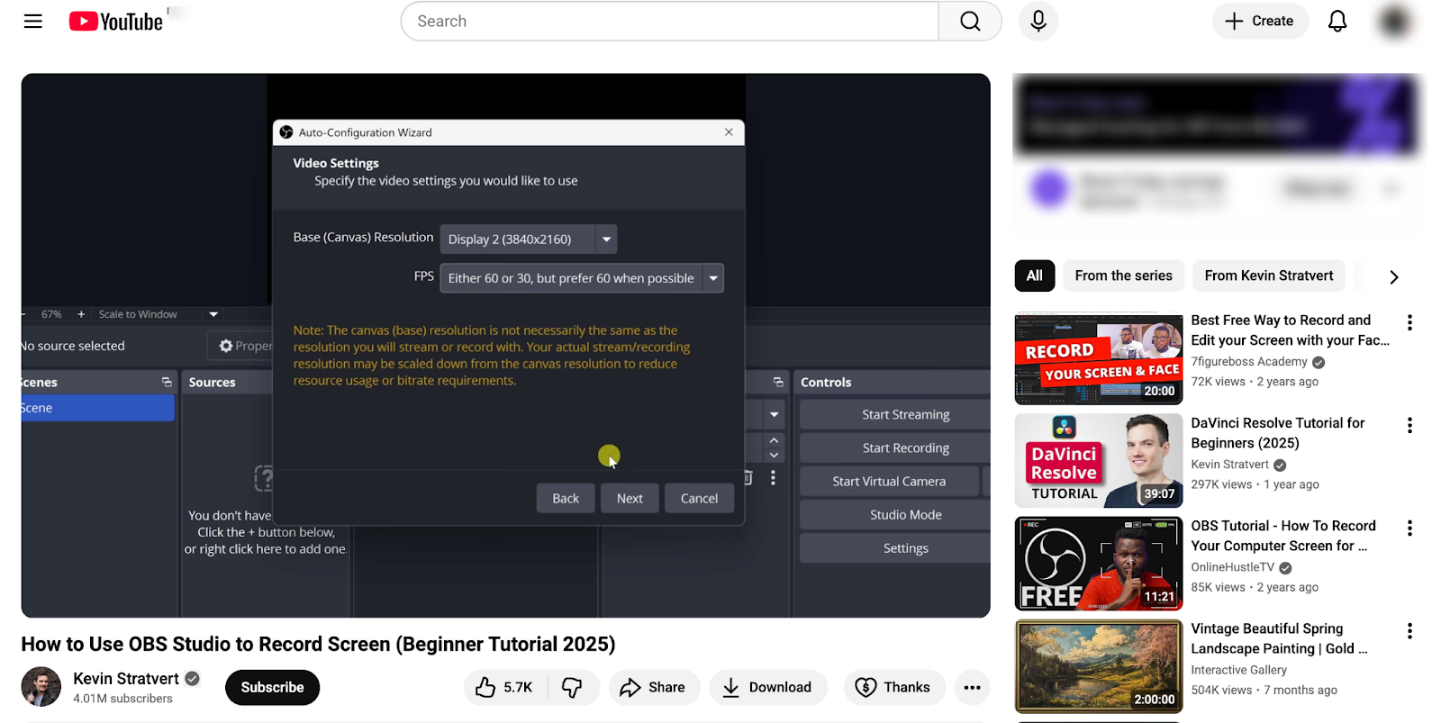
Task: Open Properties gear button in OBS
Action: (x=241, y=346)
